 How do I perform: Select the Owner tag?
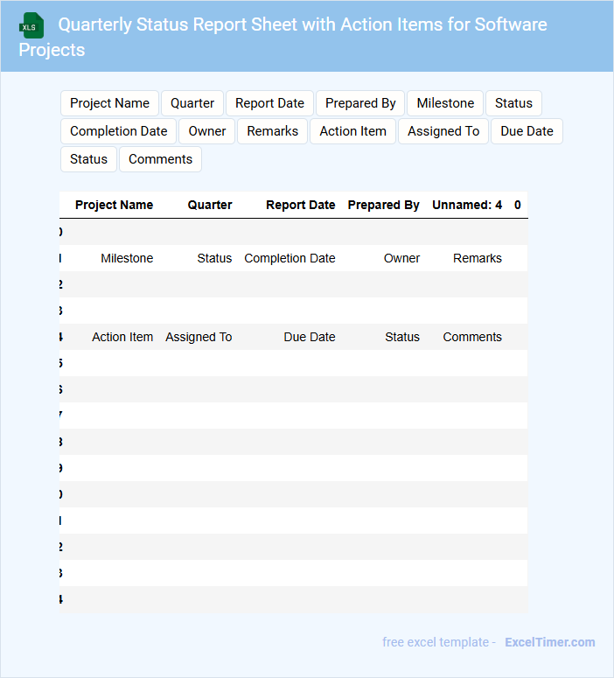click(x=207, y=131)
